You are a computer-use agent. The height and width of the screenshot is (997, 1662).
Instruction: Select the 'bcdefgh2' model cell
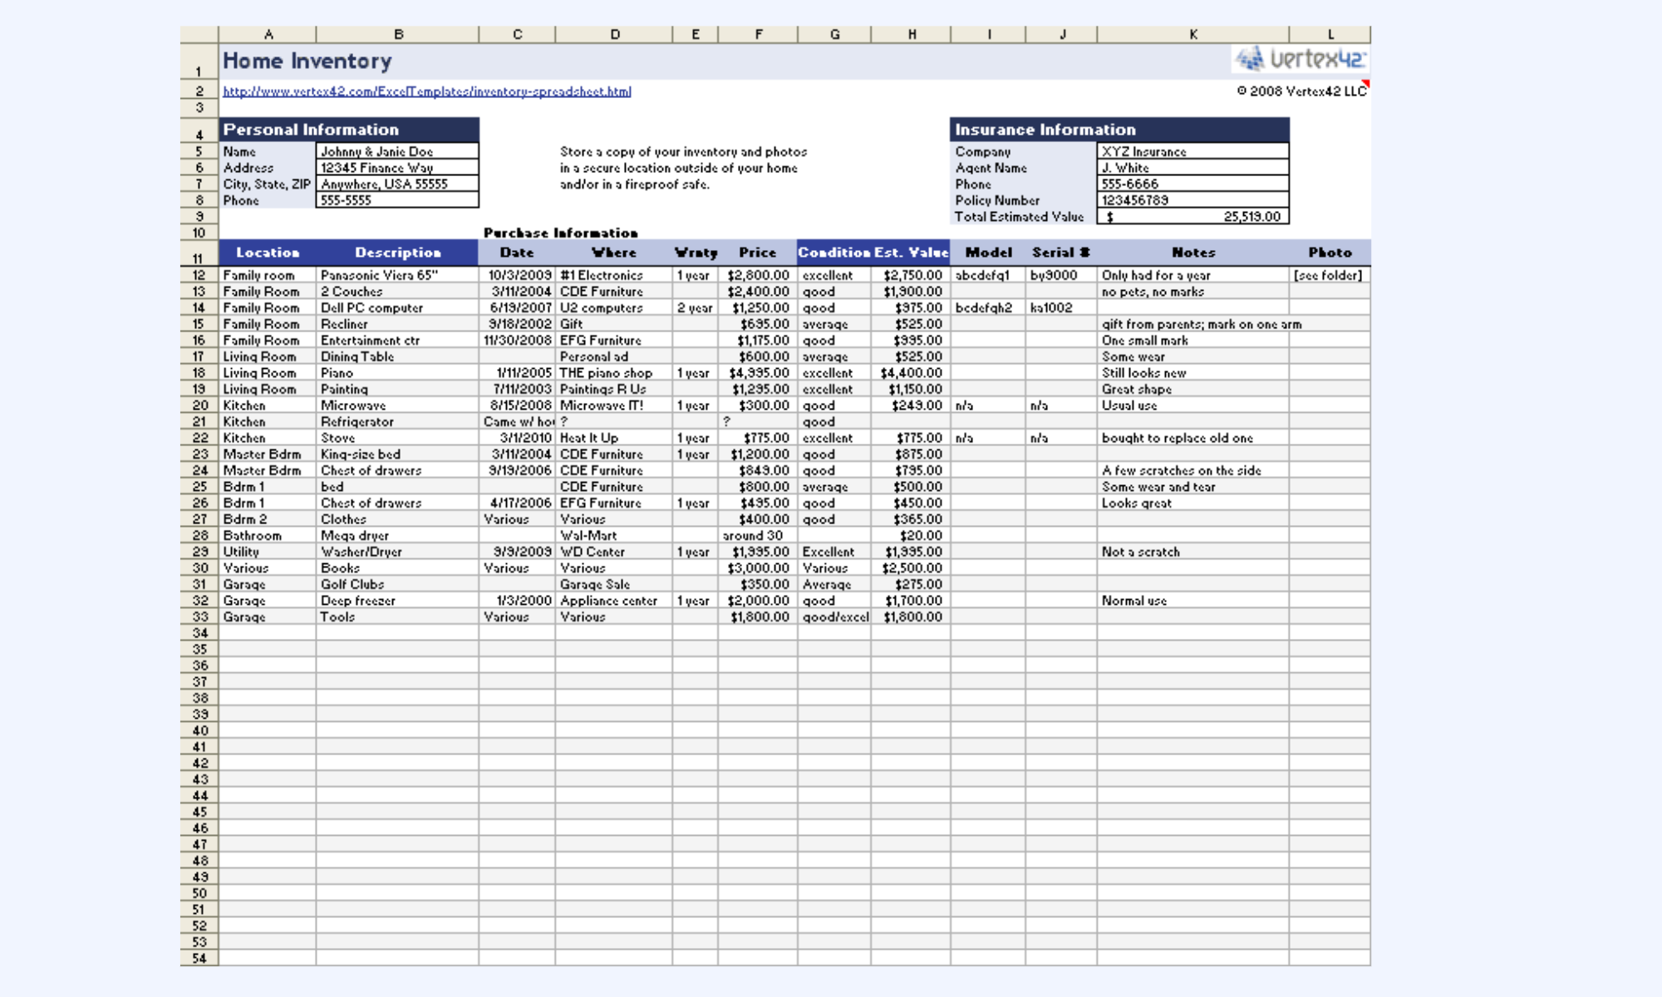coord(988,307)
